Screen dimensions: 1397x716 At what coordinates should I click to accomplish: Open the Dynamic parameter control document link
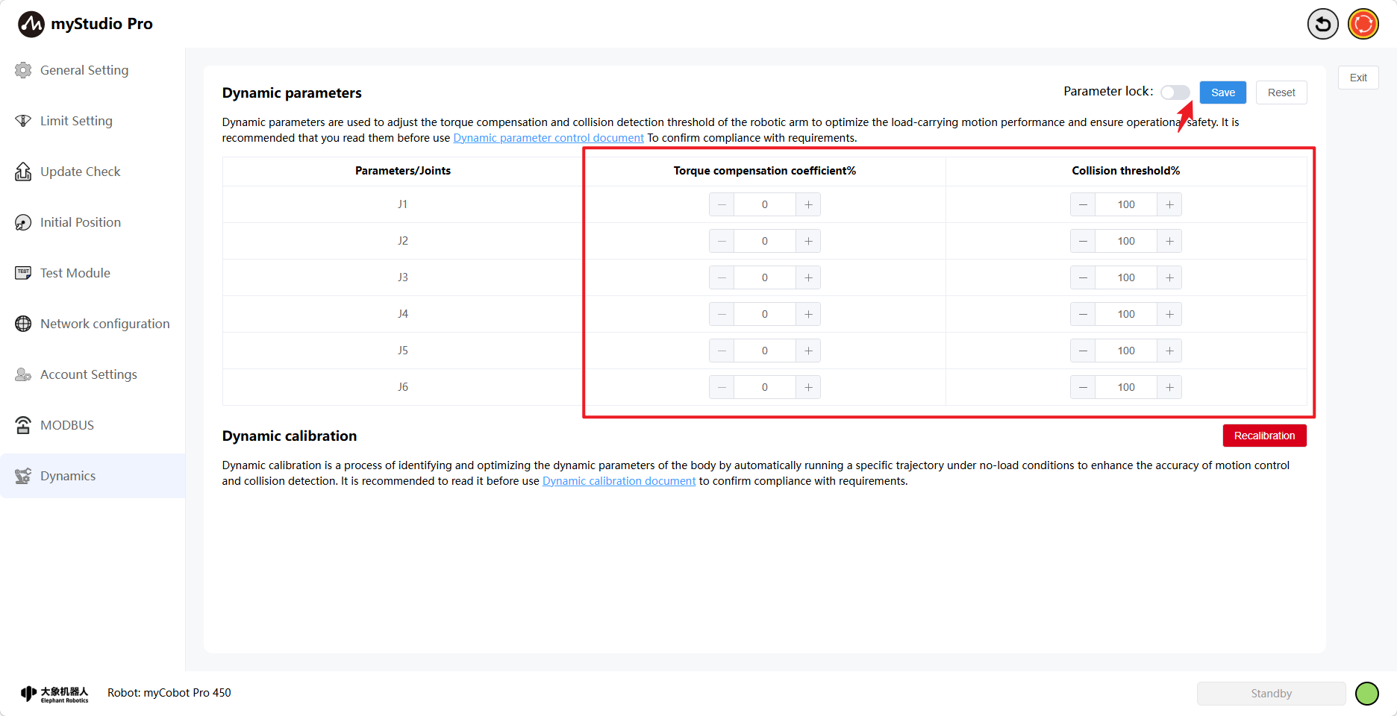(549, 138)
